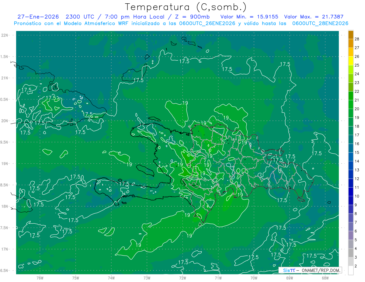Screen dimensions: 365x282
Task: Click the legend label '28'
Action: click(357, 39)
